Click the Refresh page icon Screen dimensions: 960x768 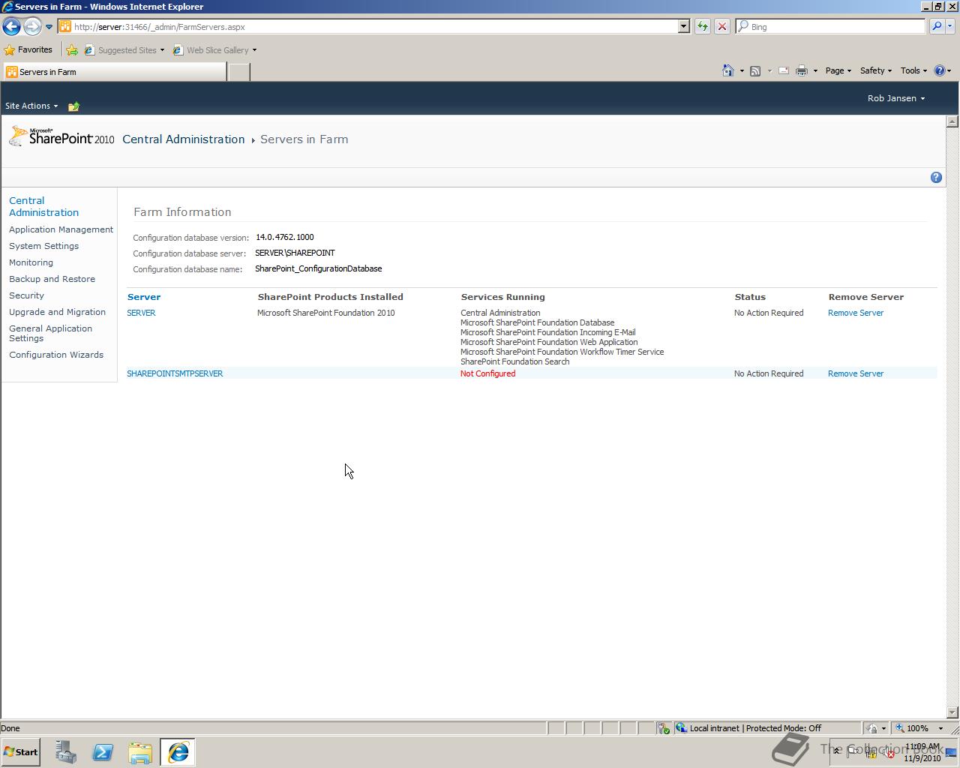[x=702, y=26]
